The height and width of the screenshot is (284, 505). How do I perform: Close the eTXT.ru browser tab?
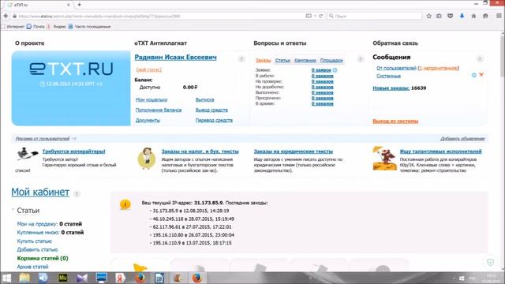click(x=69, y=5)
